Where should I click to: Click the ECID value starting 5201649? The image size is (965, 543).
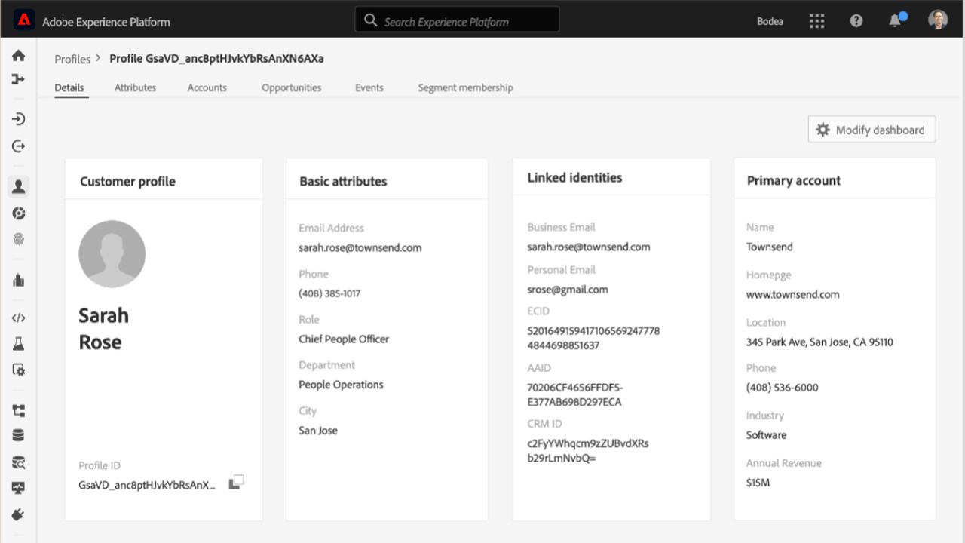tap(593, 338)
